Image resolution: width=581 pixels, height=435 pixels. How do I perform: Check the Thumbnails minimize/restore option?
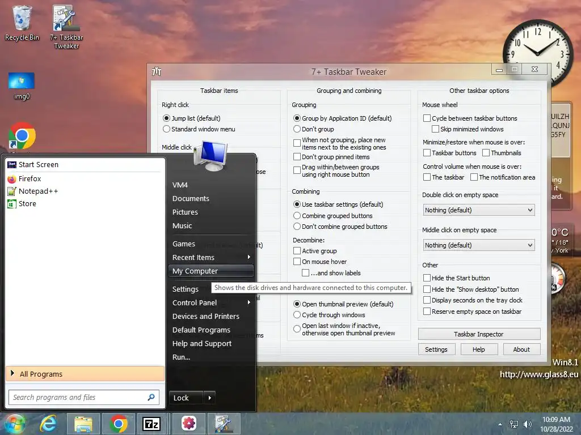pyautogui.click(x=486, y=153)
